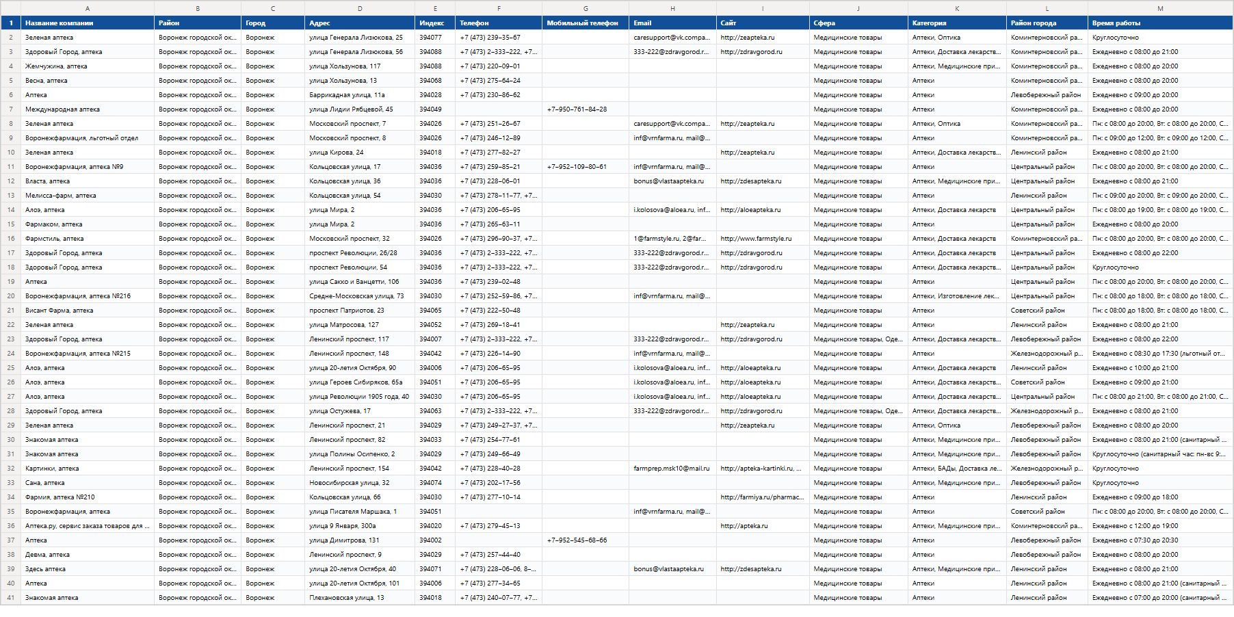This screenshot has width=1234, height=617.
Task: Click address 'улица Сакко и Ванцетти, 106'
Action: (x=360, y=282)
